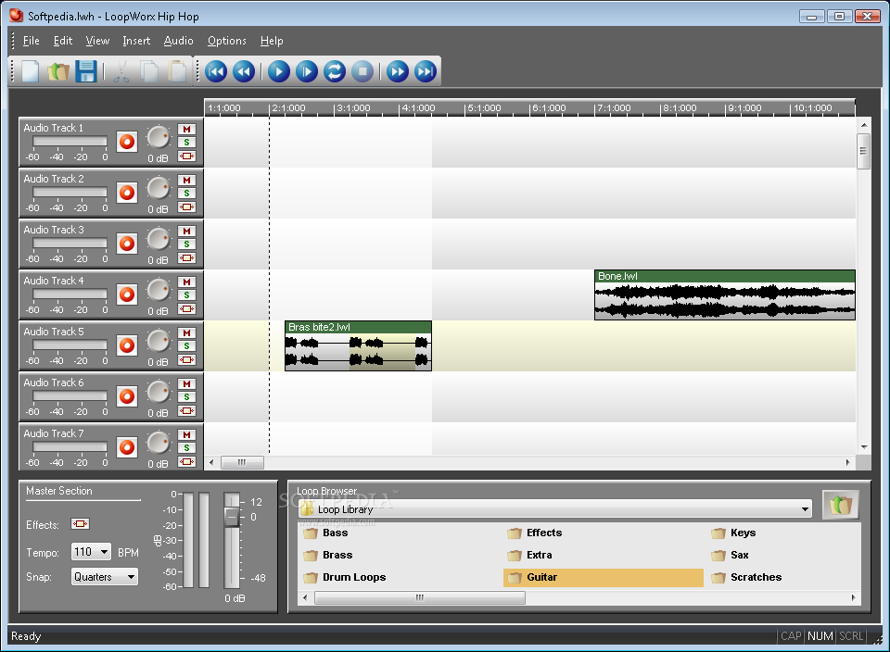Open the Help menu
This screenshot has width=890, height=652.
click(272, 41)
